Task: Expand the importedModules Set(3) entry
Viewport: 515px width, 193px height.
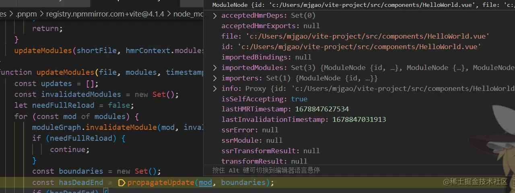Action: point(215,68)
